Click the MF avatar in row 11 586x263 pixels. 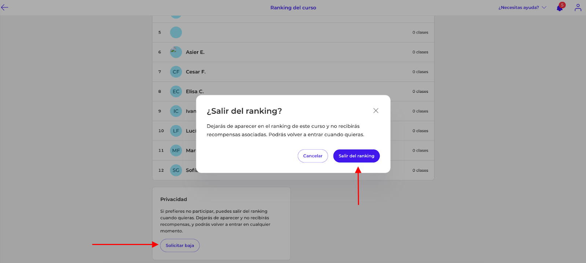tap(176, 150)
